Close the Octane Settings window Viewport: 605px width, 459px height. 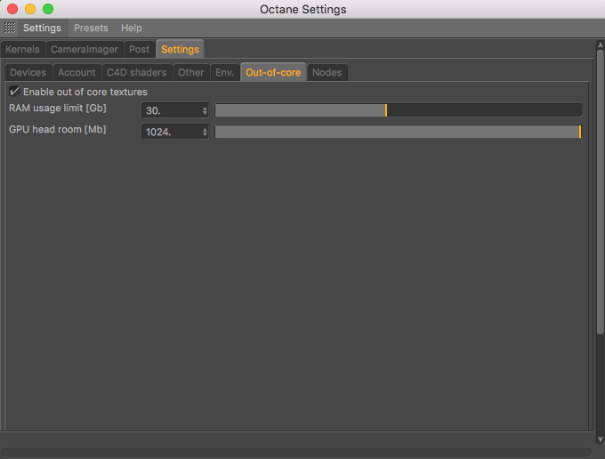(12, 9)
